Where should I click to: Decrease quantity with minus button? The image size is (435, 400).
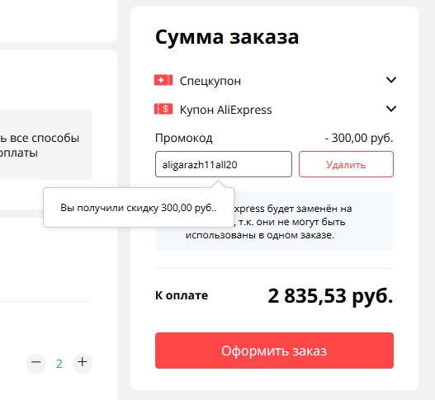tap(36, 363)
